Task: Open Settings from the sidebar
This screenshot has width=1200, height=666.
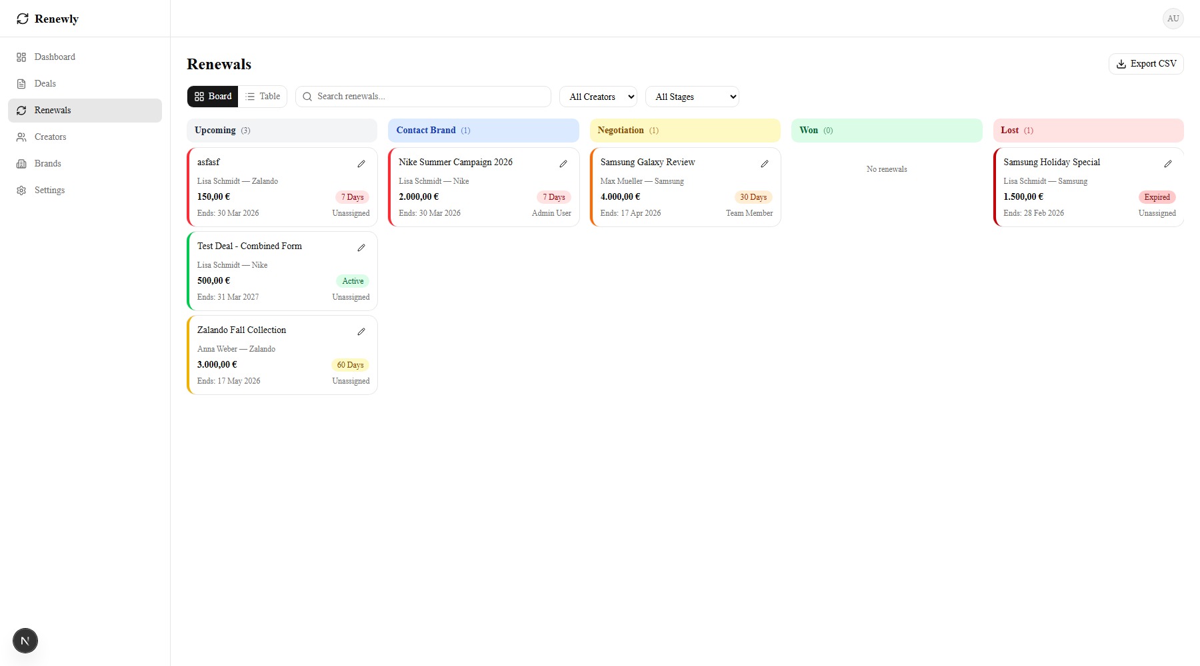Action: coord(50,190)
